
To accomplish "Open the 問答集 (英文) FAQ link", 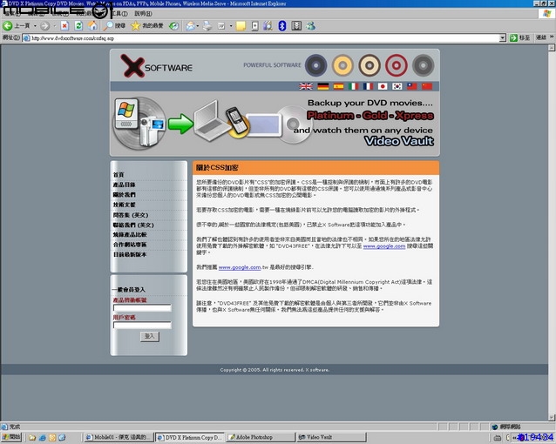I will click(x=131, y=215).
